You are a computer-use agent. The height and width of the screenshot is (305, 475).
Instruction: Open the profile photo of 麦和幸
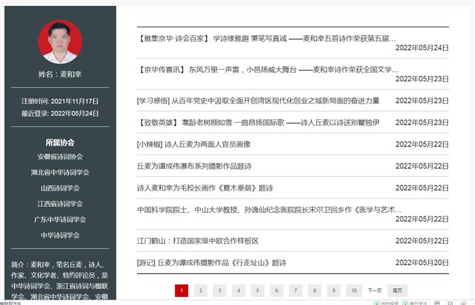point(60,41)
